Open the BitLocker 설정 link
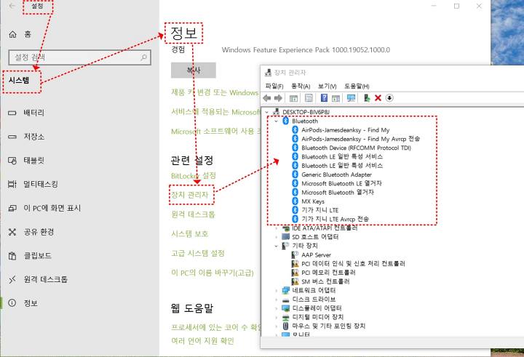 tap(194, 176)
